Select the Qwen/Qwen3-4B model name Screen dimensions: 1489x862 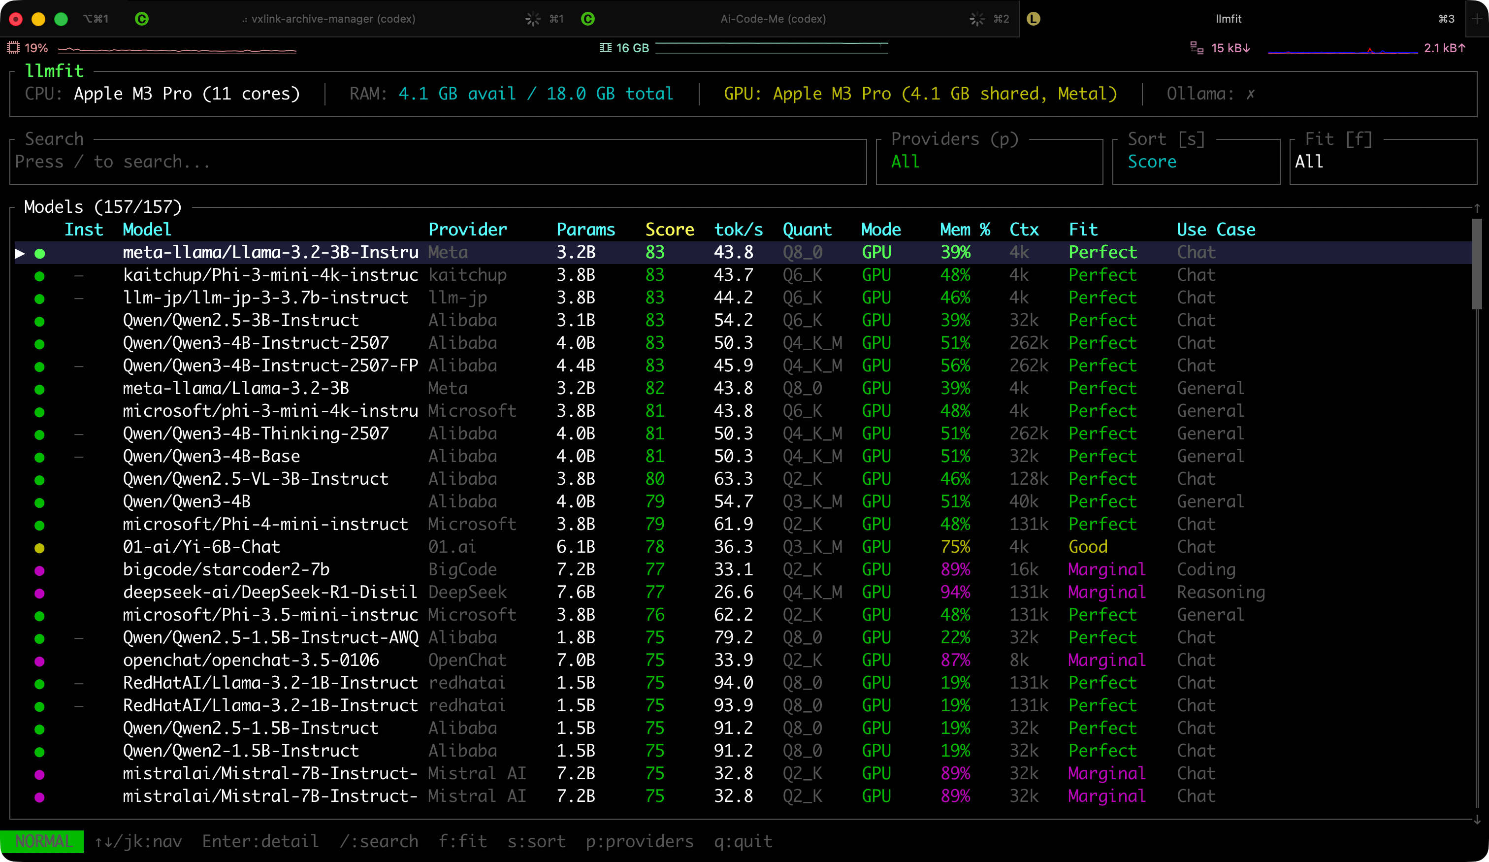(187, 501)
